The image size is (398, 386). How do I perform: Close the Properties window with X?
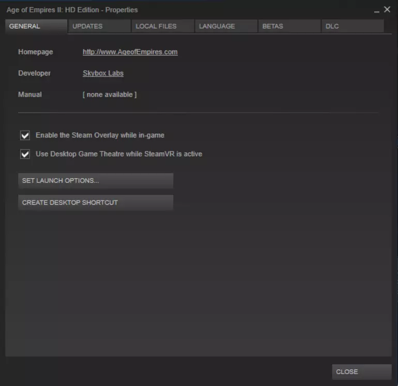(x=387, y=10)
